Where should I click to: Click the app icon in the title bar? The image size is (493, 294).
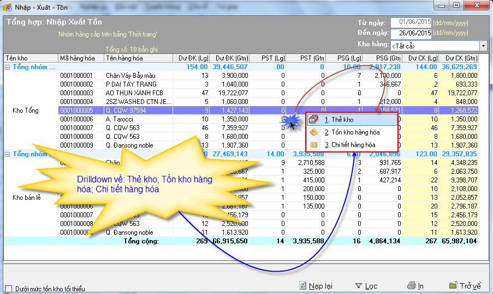(7, 5)
